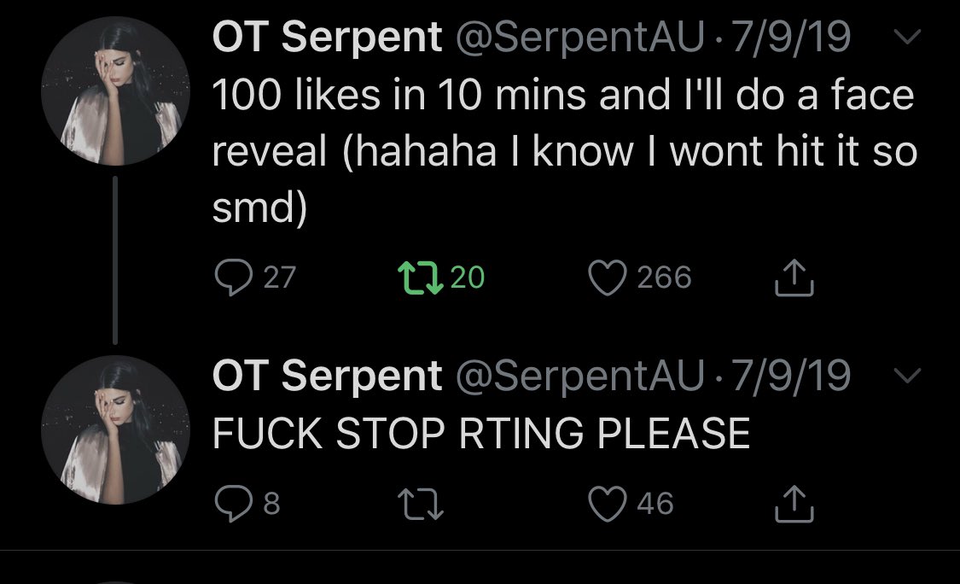
Task: Share the face reveal tweet
Action: tap(794, 278)
